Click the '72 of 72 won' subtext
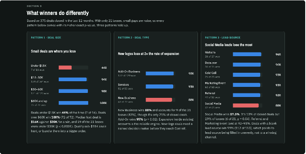The width and height of the screenshot is (306, 154). 38,105
